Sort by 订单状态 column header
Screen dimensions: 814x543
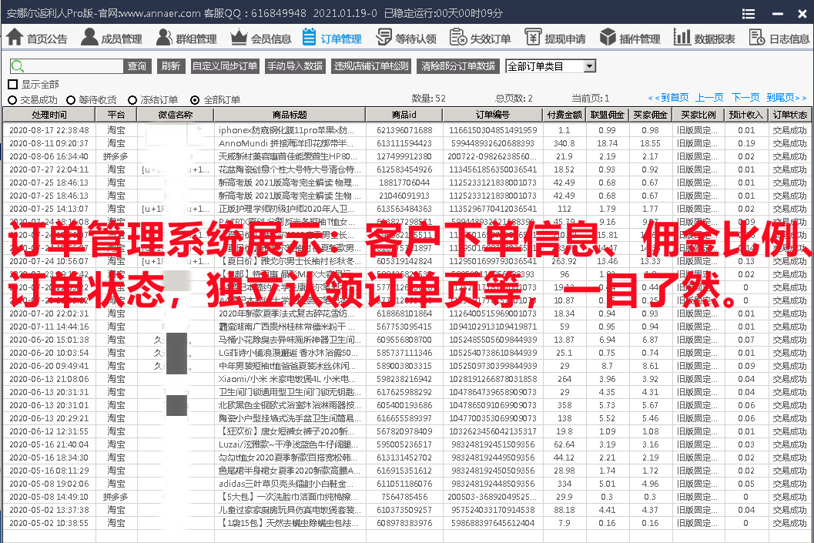(789, 115)
